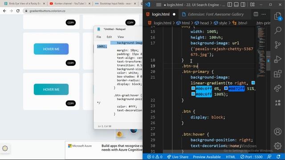Open the #00c6ff 100% color swatch

point(193,94)
